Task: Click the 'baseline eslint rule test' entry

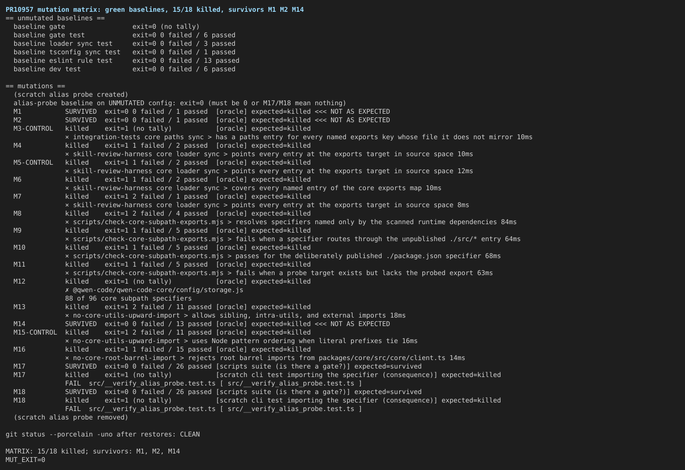Action: point(126,60)
